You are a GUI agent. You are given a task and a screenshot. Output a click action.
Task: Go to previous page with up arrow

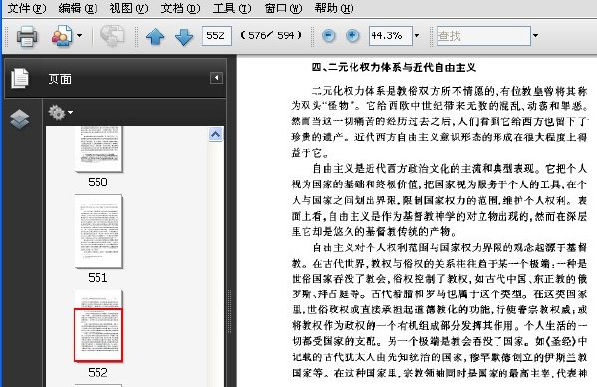[155, 37]
